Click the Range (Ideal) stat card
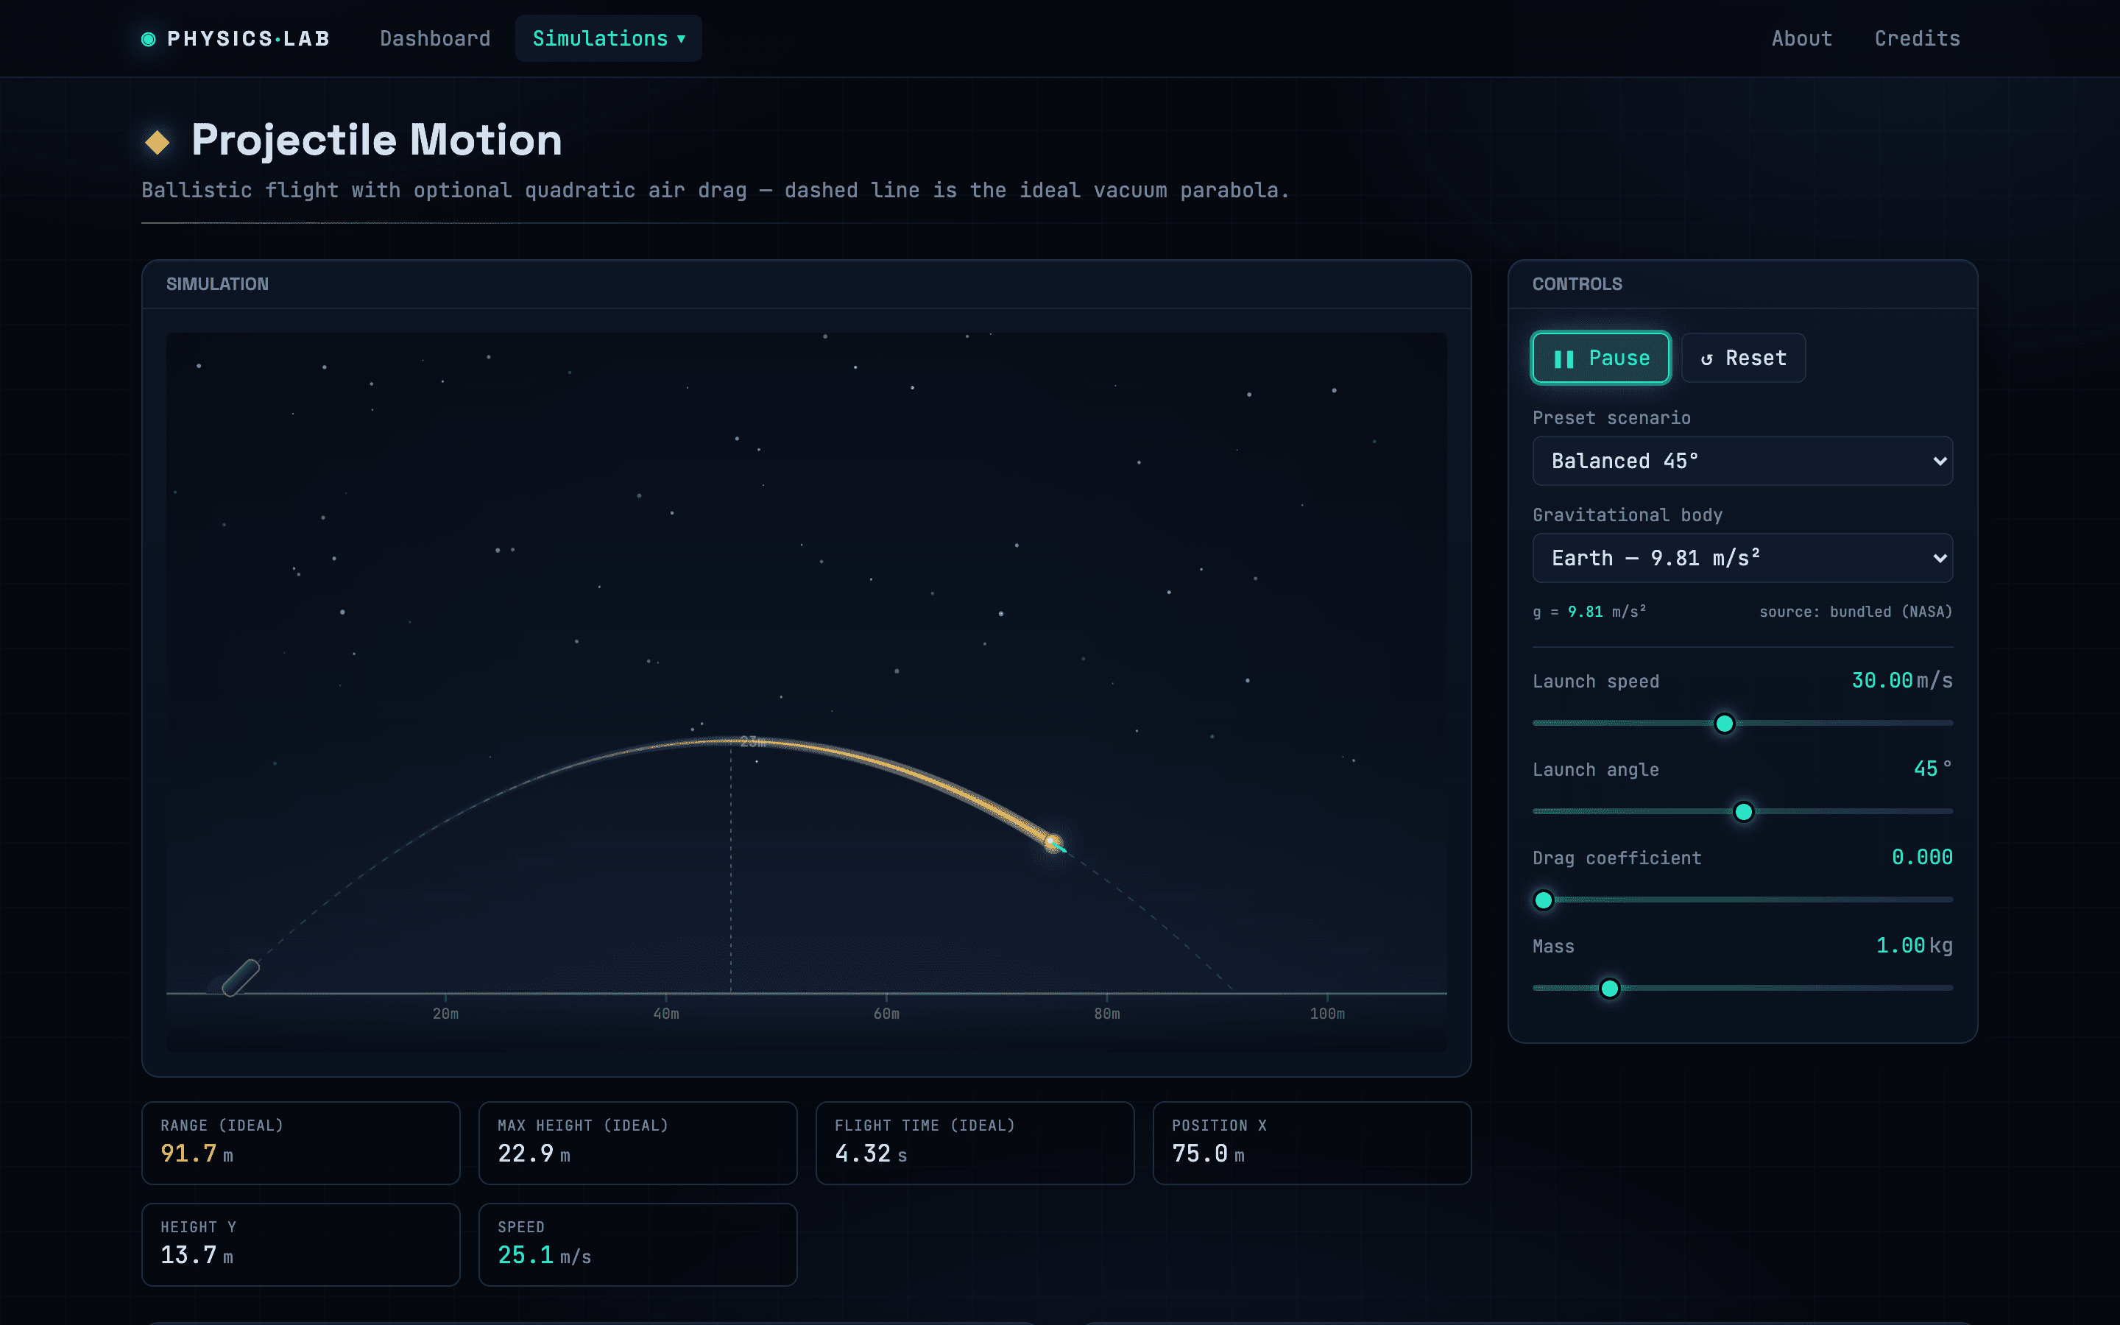This screenshot has height=1325, width=2120. [x=300, y=1144]
